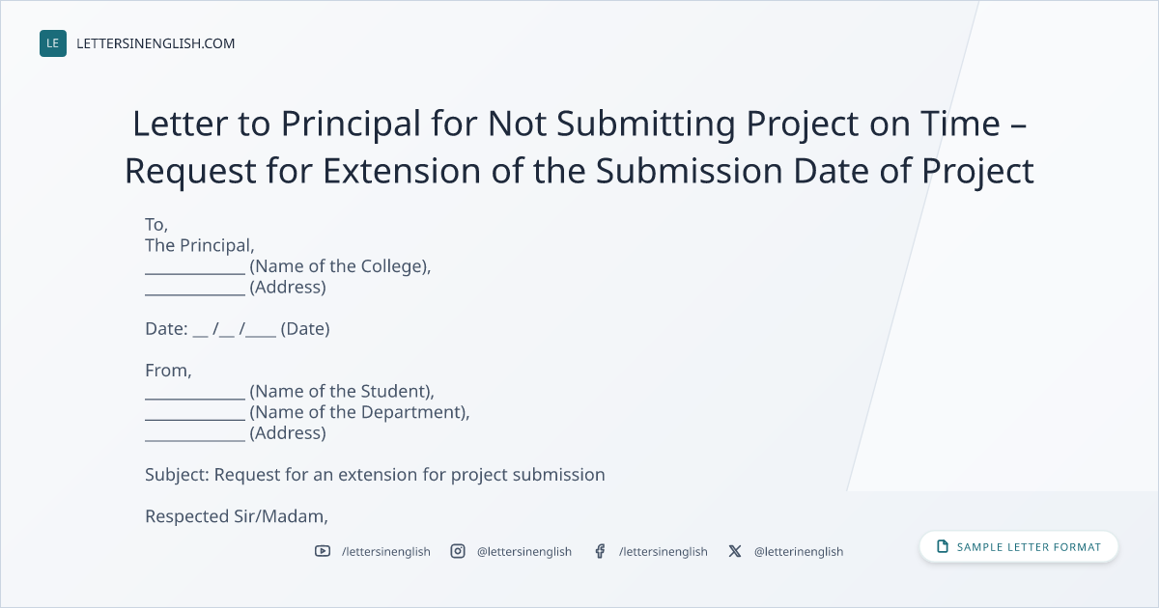Click the document icon in Sample Letter Format
Viewport: 1159px width, 608px height.
pos(943,547)
